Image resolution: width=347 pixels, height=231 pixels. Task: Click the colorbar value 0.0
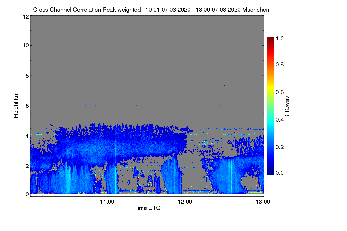coord(280,173)
